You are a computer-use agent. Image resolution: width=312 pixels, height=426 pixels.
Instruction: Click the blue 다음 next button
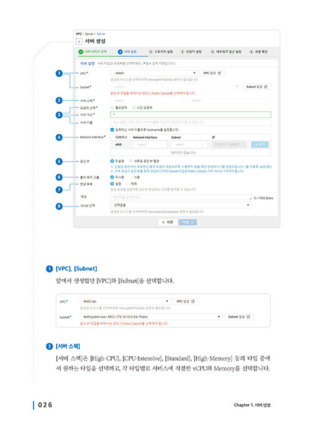(188, 222)
